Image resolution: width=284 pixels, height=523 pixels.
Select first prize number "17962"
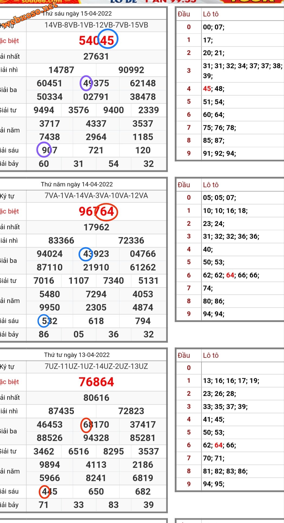click(x=96, y=227)
